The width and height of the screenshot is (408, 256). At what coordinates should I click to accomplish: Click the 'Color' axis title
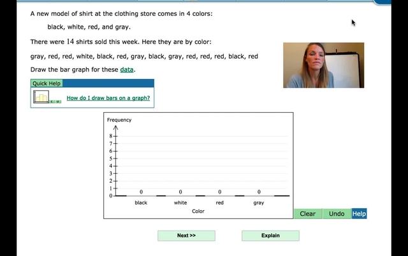(198, 211)
